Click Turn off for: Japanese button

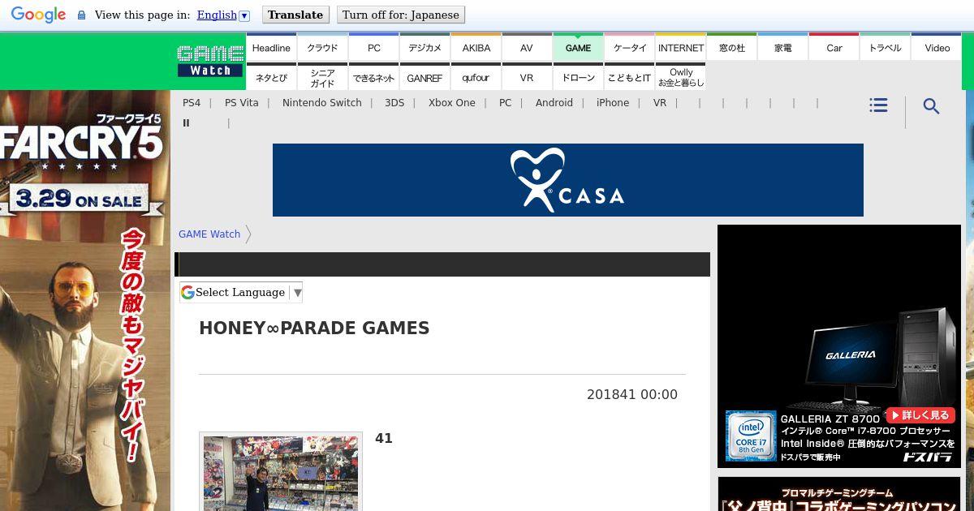click(x=401, y=15)
